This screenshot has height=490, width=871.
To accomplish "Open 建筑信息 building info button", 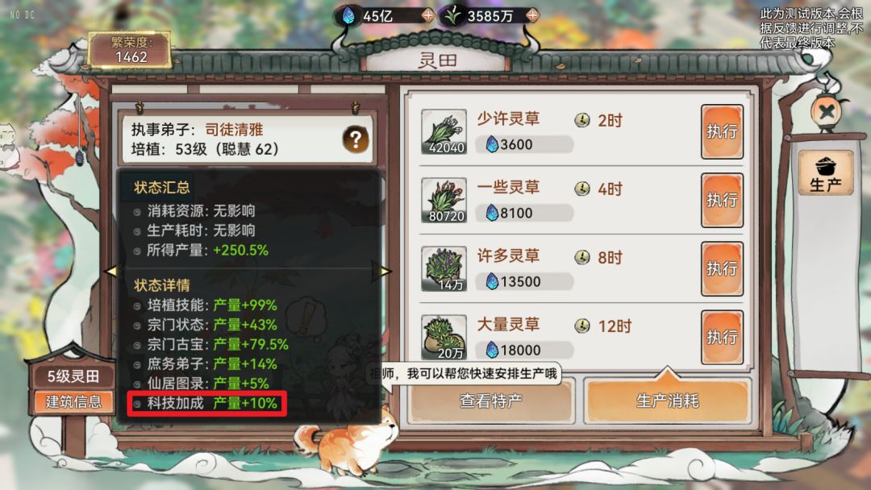I will coord(73,402).
